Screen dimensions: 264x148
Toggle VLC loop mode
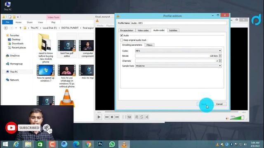click(x=142, y=117)
